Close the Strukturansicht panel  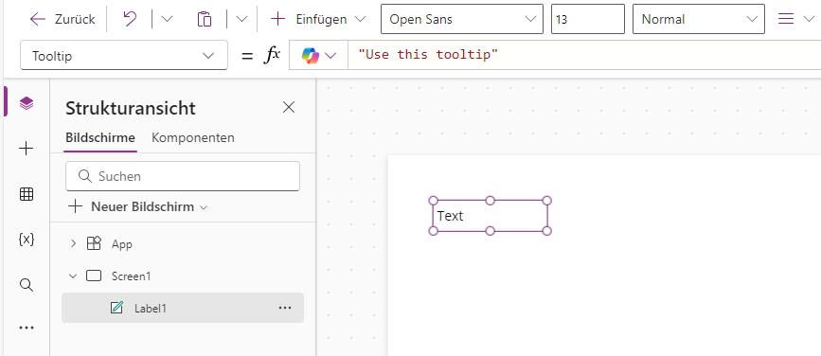(x=289, y=107)
